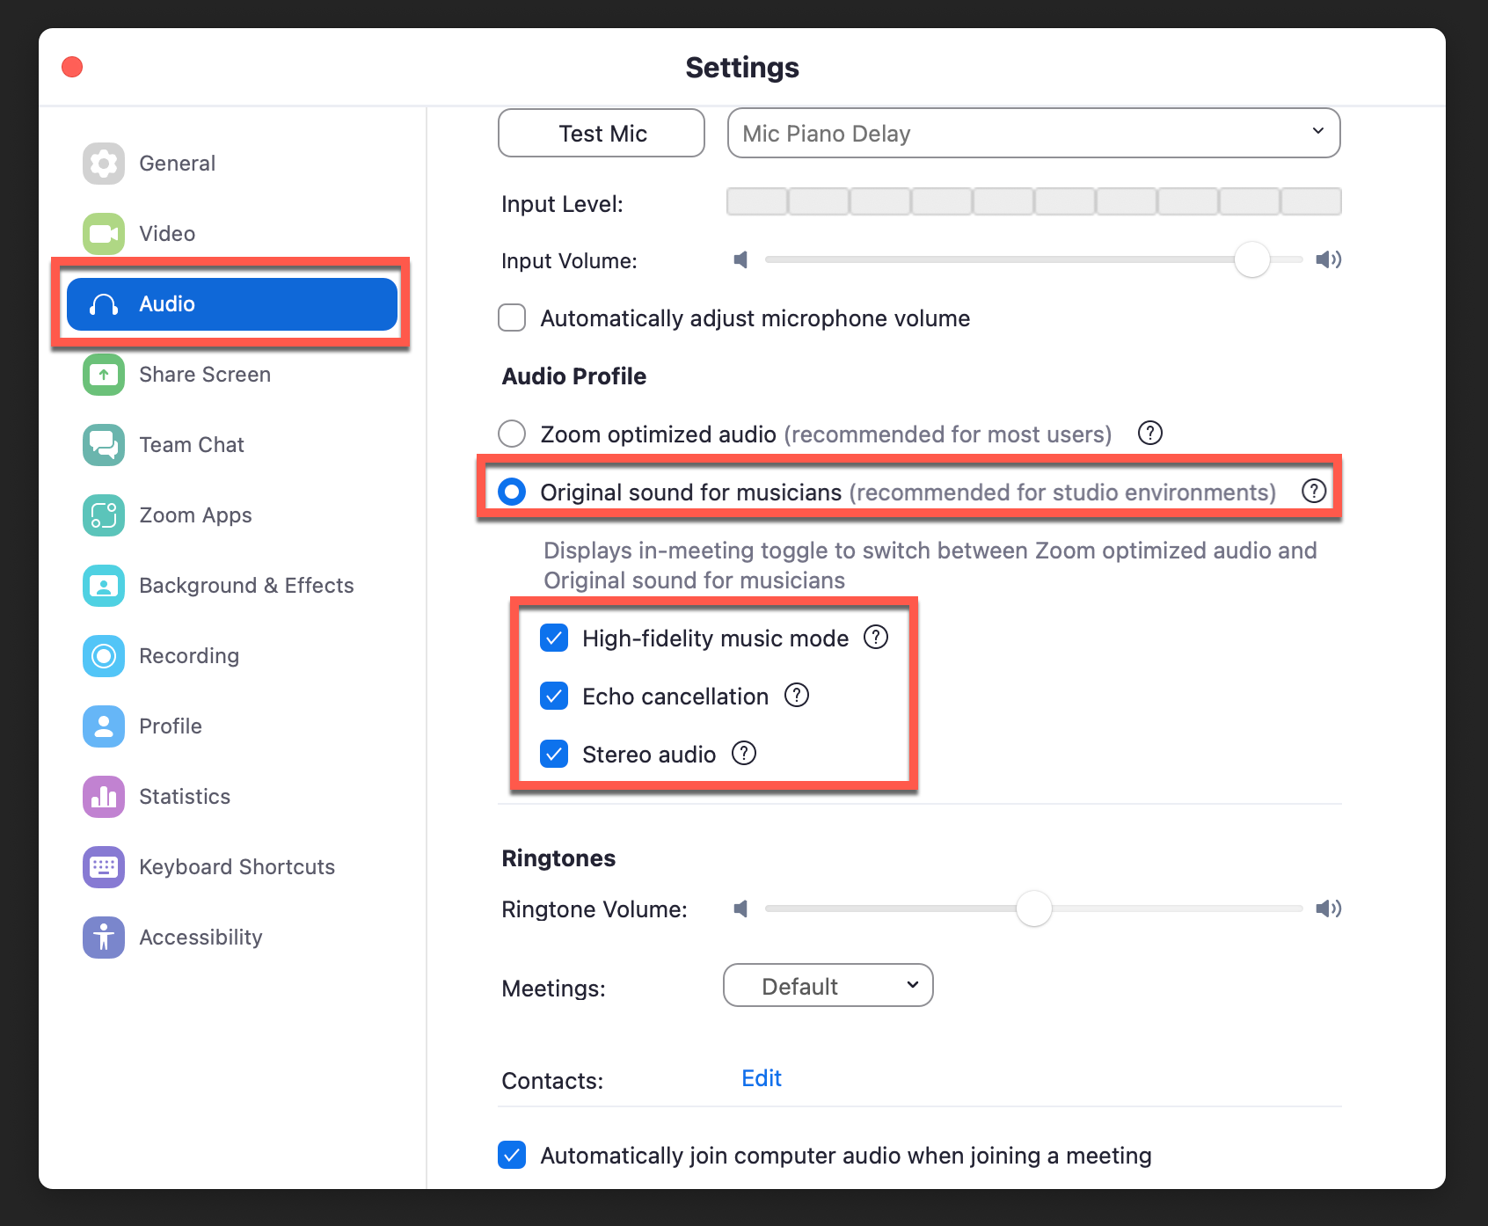The height and width of the screenshot is (1226, 1488).
Task: Click the Keyboard Shortcuts icon
Action: coord(104,867)
